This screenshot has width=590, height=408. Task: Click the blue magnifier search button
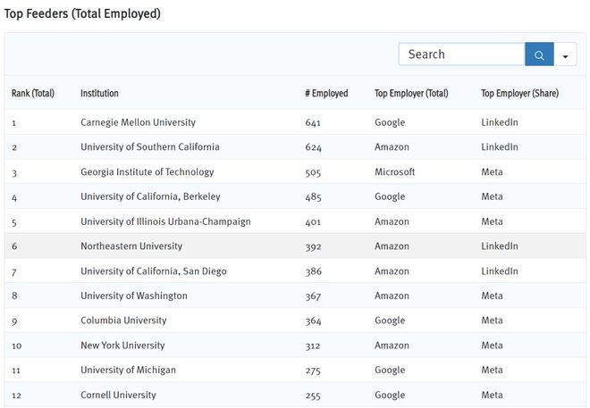tap(539, 54)
